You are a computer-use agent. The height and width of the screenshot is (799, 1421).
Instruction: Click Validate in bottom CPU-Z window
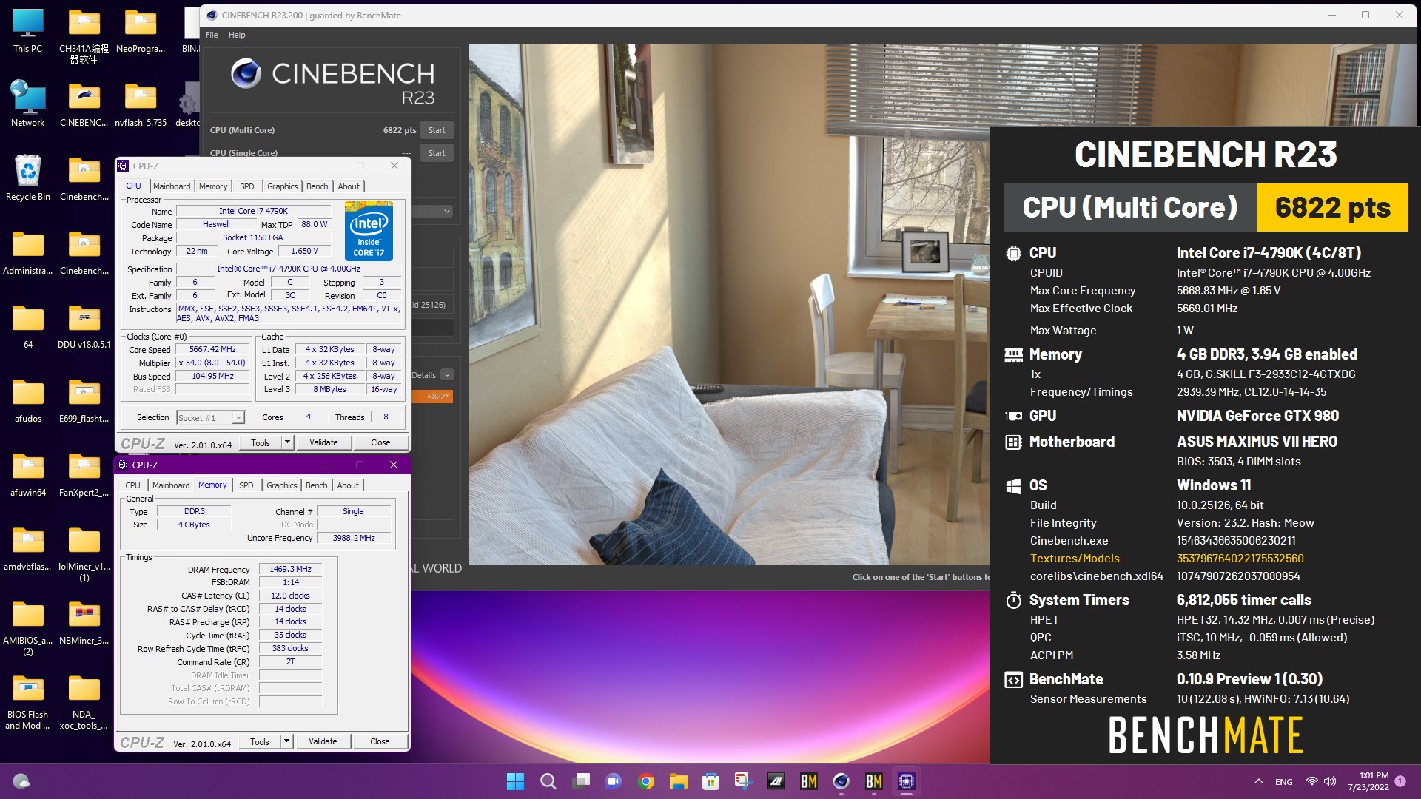coord(323,741)
